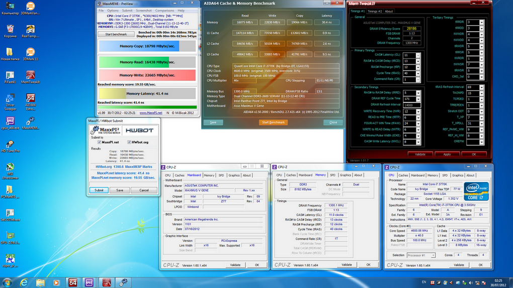The height and width of the screenshot is (288, 513).
Task: Open the DRAM REF Cycle Time dropdown
Action: pos(418,99)
